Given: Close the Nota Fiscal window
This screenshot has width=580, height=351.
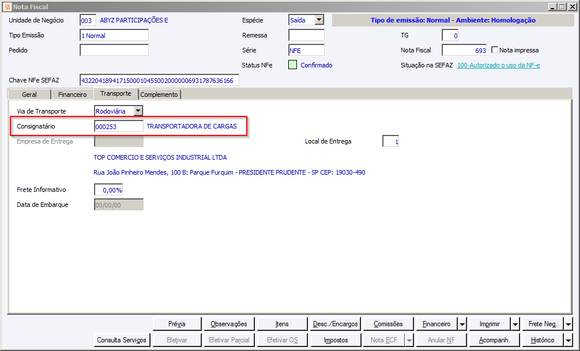Looking at the screenshot, I should click(572, 7).
